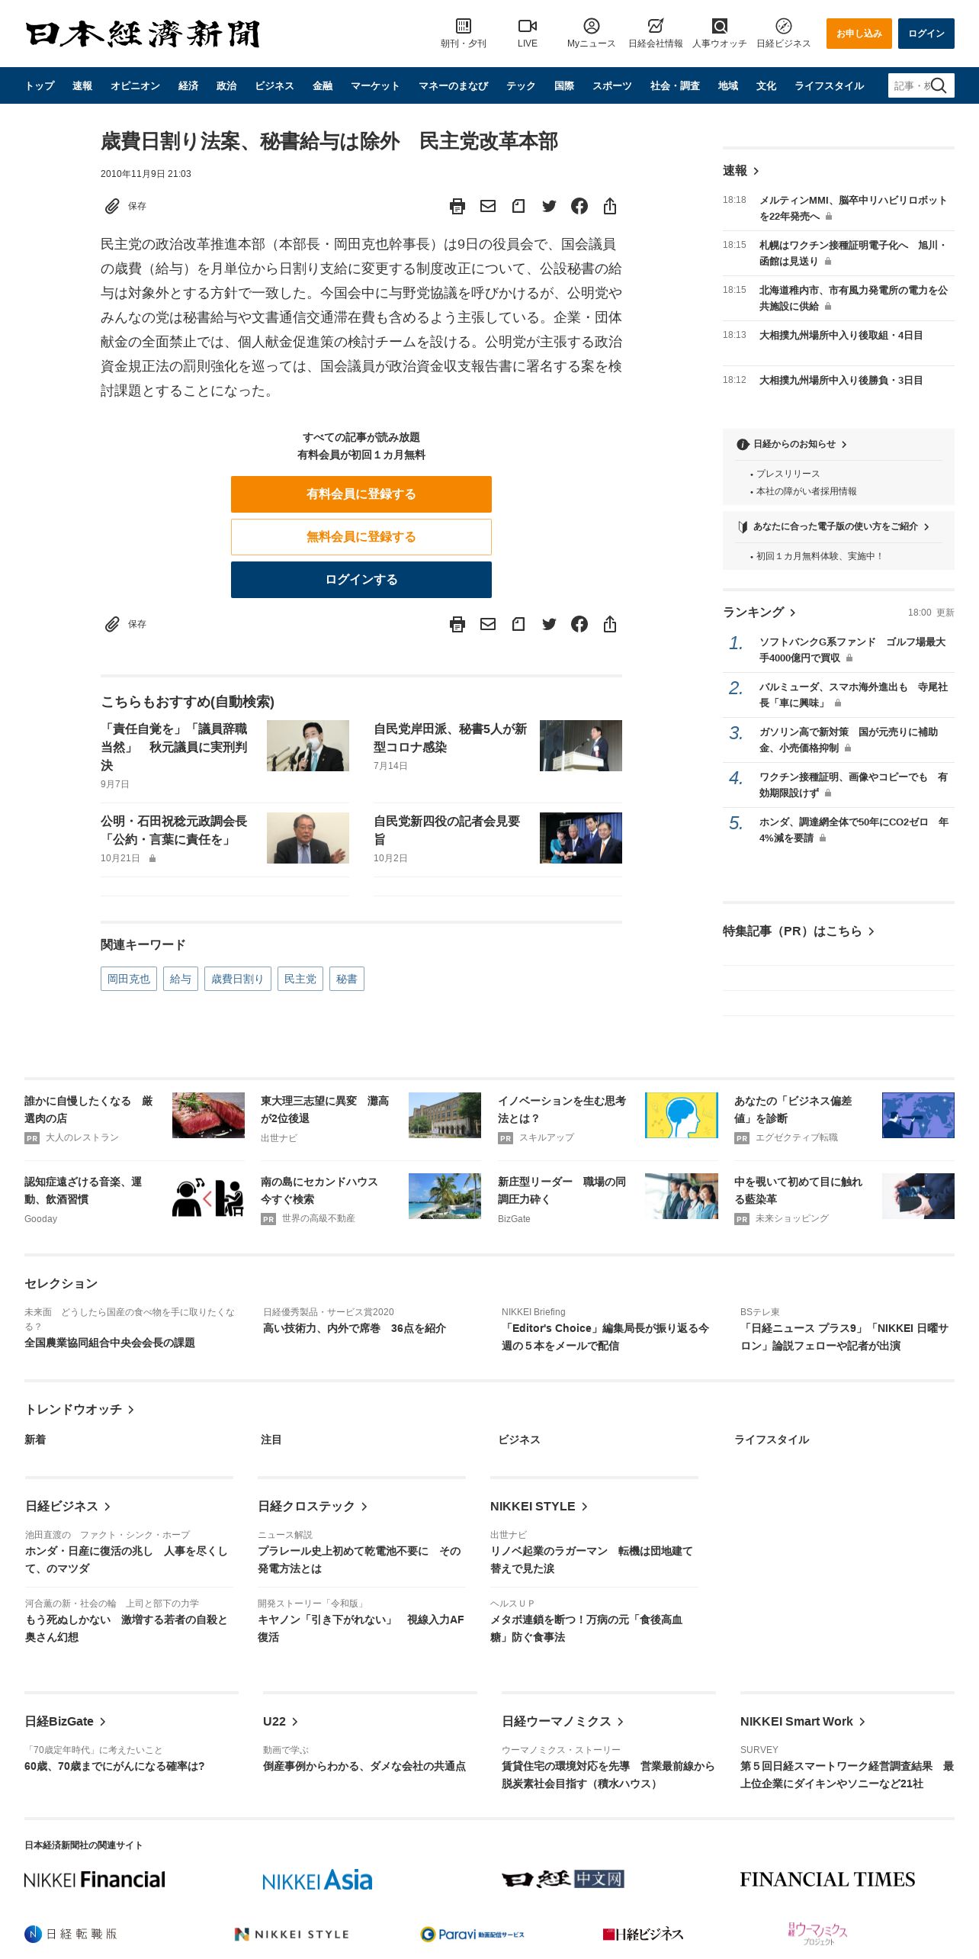979x1959 pixels.
Task: Switch to the ビジネス trend tab
Action: pos(519,1439)
